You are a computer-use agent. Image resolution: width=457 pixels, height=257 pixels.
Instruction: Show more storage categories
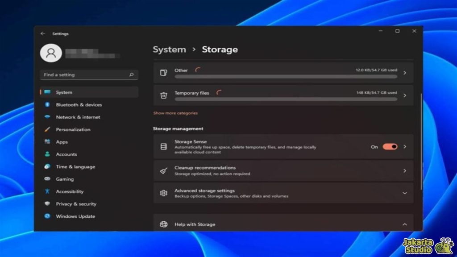pos(175,113)
